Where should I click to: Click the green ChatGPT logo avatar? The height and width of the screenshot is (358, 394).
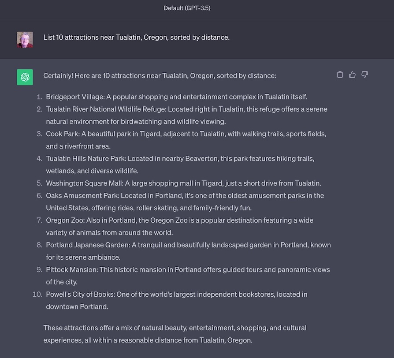[25, 77]
